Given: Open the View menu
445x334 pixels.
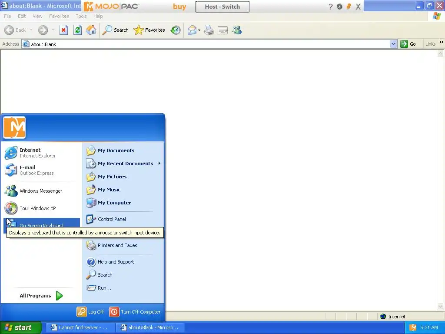Looking at the screenshot, I should pos(37,16).
